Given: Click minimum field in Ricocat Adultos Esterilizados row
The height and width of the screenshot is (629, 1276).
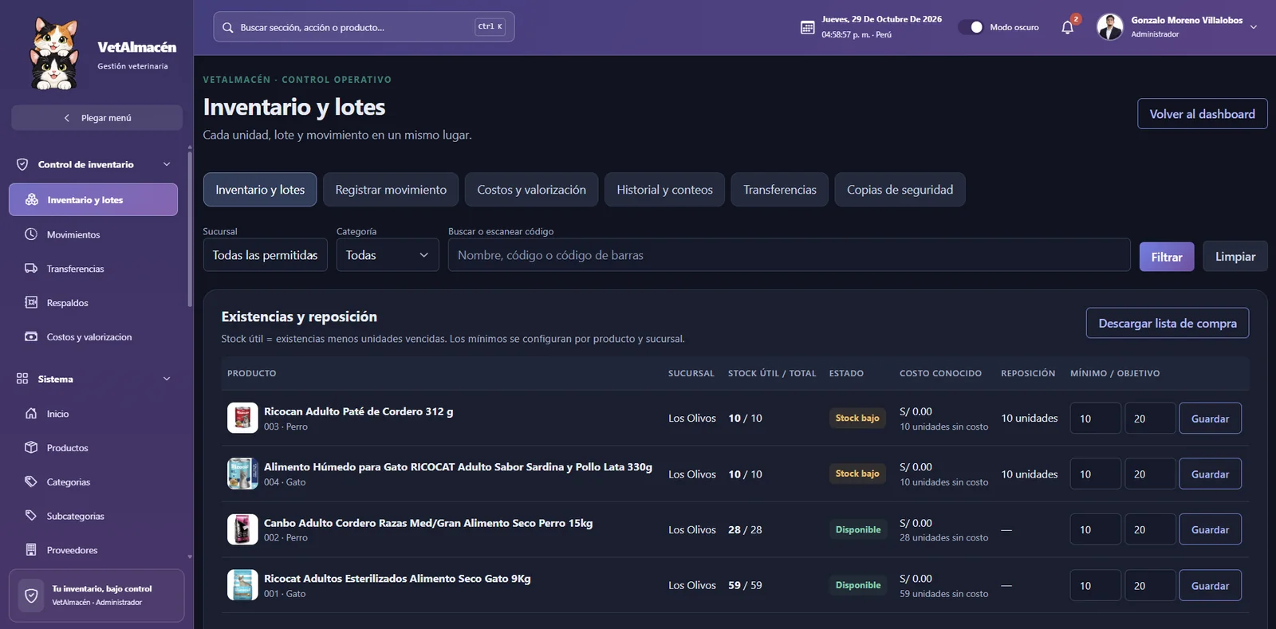Looking at the screenshot, I should [x=1096, y=585].
